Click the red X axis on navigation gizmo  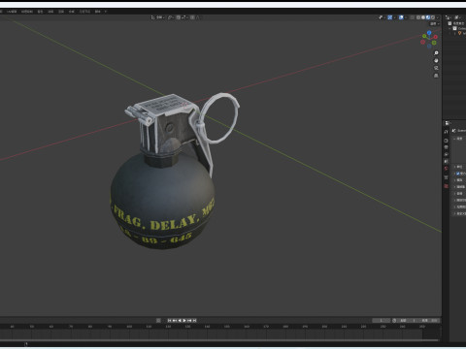pos(435,37)
